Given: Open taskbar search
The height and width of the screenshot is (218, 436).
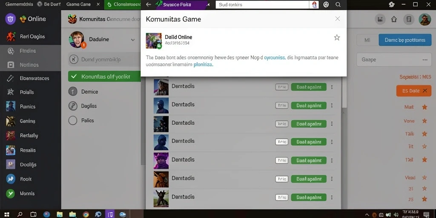Looking at the screenshot, I should click(20, 215).
